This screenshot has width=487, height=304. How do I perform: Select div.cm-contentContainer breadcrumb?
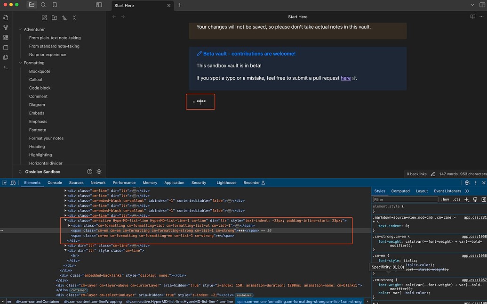tap(38, 302)
